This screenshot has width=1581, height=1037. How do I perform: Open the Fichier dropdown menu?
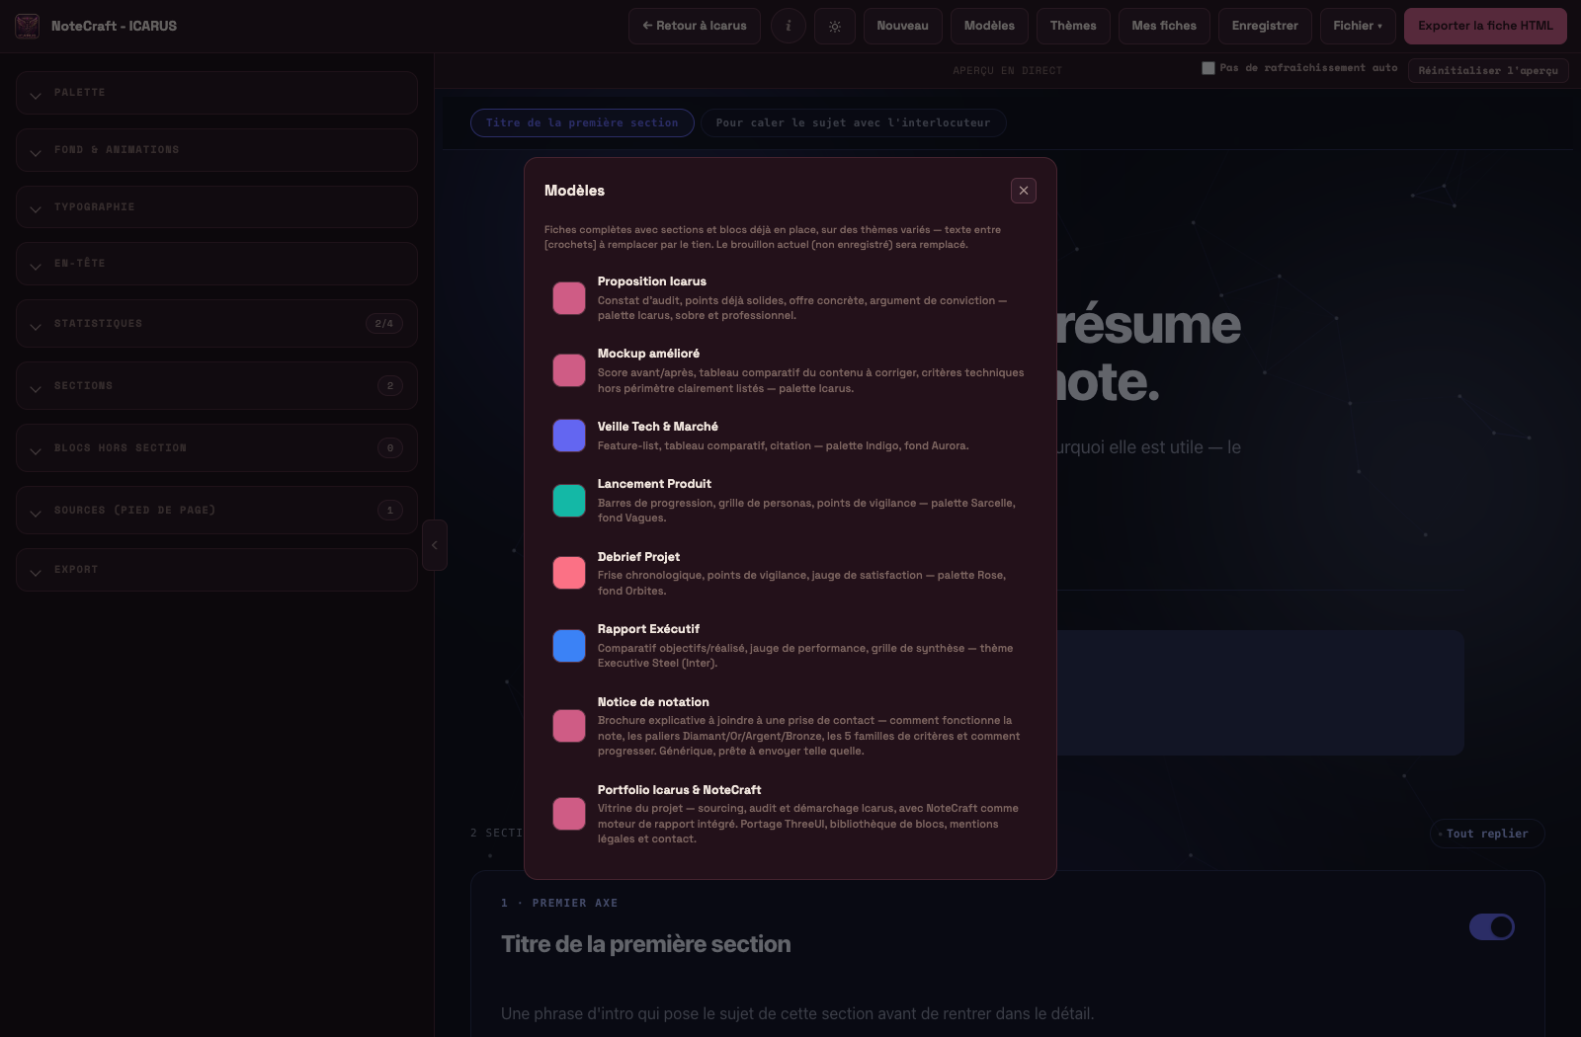(x=1358, y=26)
